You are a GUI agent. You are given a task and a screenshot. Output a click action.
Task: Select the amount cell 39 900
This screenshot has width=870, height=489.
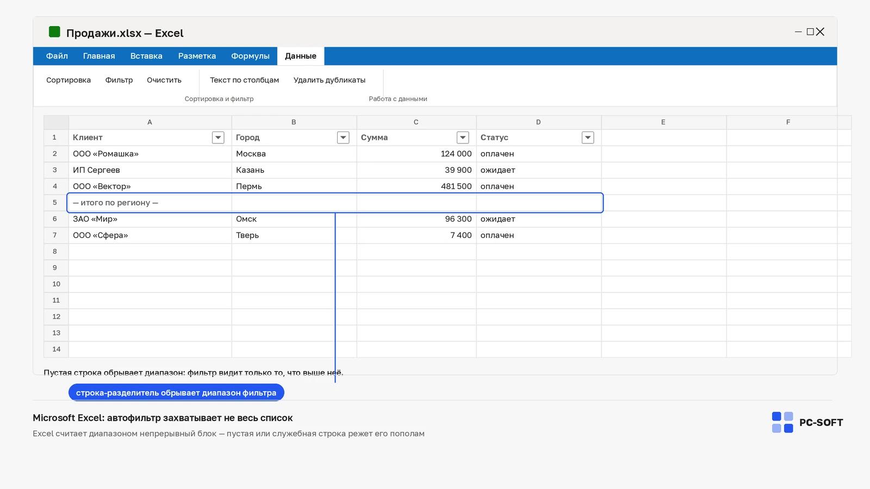(417, 170)
